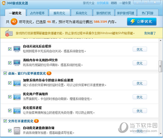
Task: Switch to 一键优化 tab
Action: tap(15, 13)
